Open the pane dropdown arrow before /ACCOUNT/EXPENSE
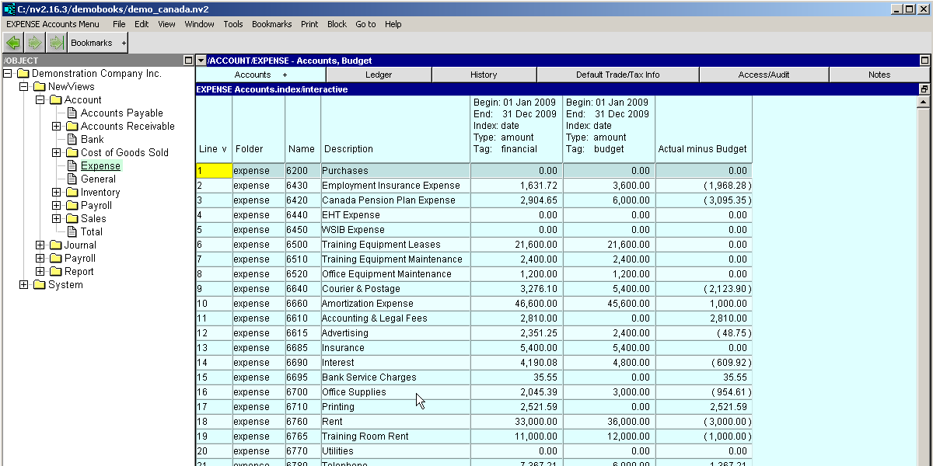 point(201,61)
